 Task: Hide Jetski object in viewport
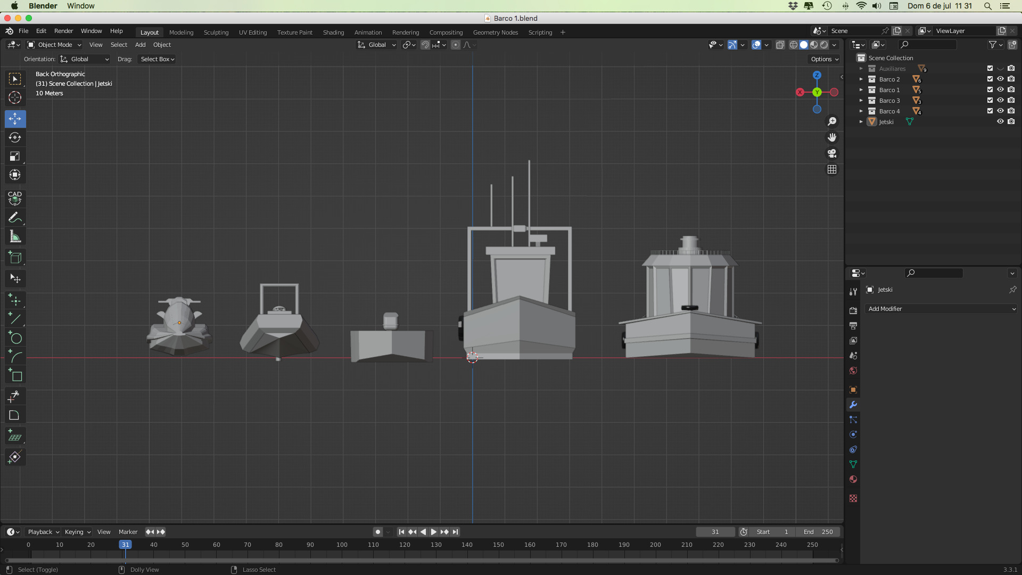tap(1001, 121)
